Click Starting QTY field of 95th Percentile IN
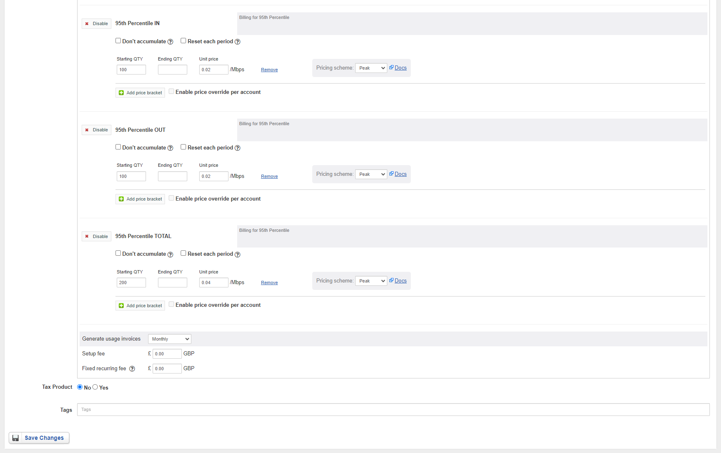 pyautogui.click(x=131, y=70)
